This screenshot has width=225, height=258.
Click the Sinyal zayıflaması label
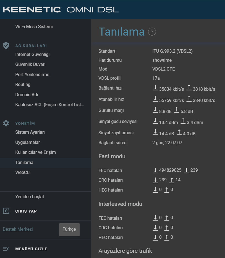[116, 133]
